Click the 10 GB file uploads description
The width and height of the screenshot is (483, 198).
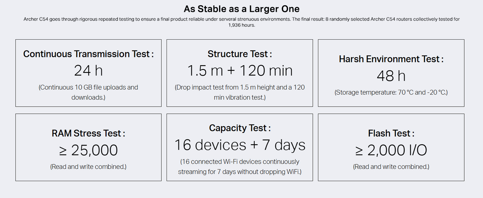(88, 92)
